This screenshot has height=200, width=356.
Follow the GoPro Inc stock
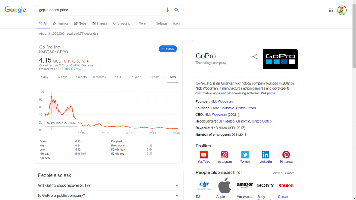click(168, 49)
